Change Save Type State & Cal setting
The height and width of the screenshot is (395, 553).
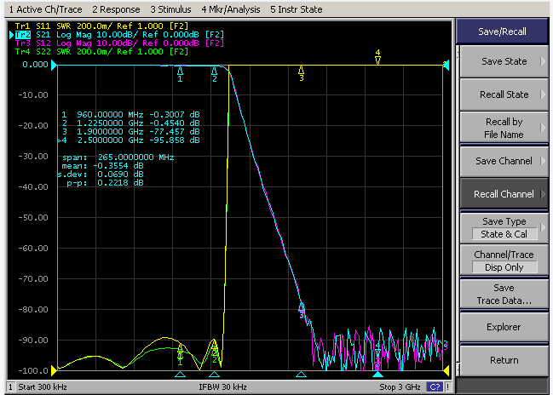pos(504,227)
